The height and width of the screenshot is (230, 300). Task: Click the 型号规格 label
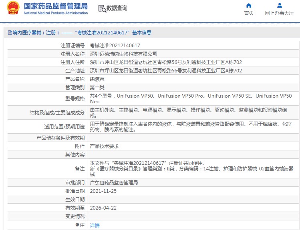point(75,98)
